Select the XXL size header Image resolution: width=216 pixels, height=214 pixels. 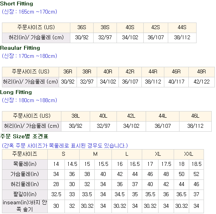click(x=189, y=154)
